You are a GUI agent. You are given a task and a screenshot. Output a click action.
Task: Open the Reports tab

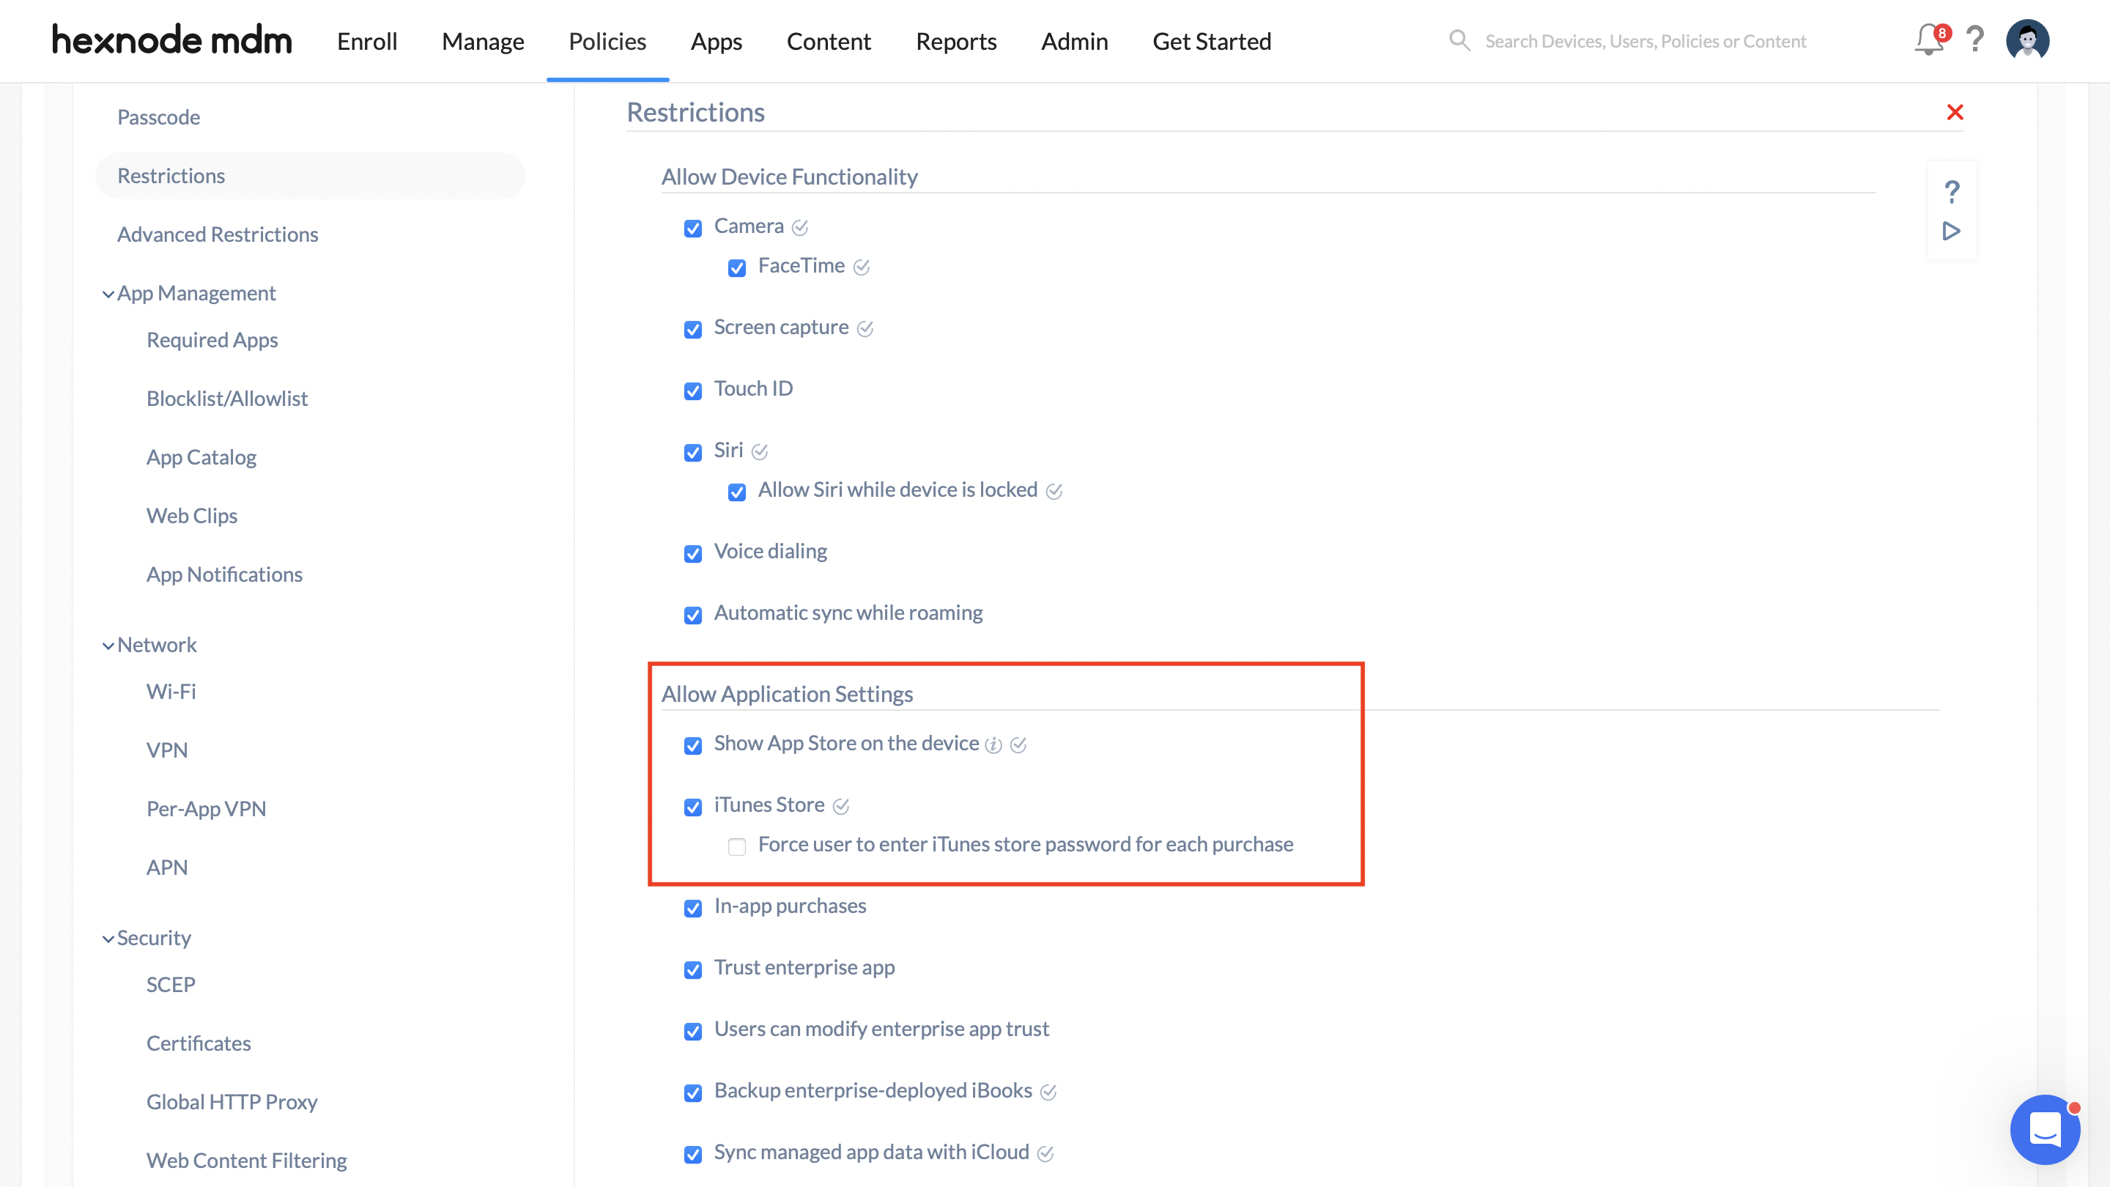click(x=955, y=41)
